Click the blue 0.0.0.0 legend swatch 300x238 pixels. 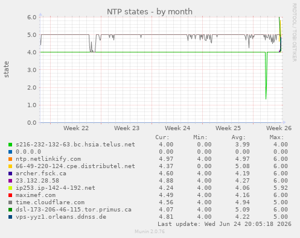(10, 152)
